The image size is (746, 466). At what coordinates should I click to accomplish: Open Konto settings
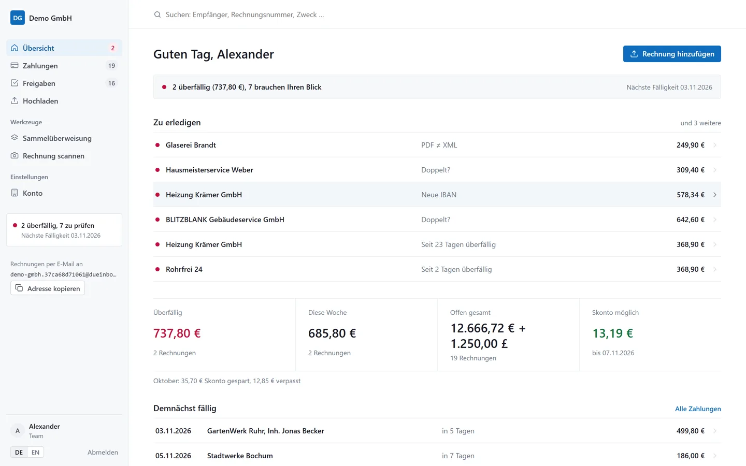64,193
